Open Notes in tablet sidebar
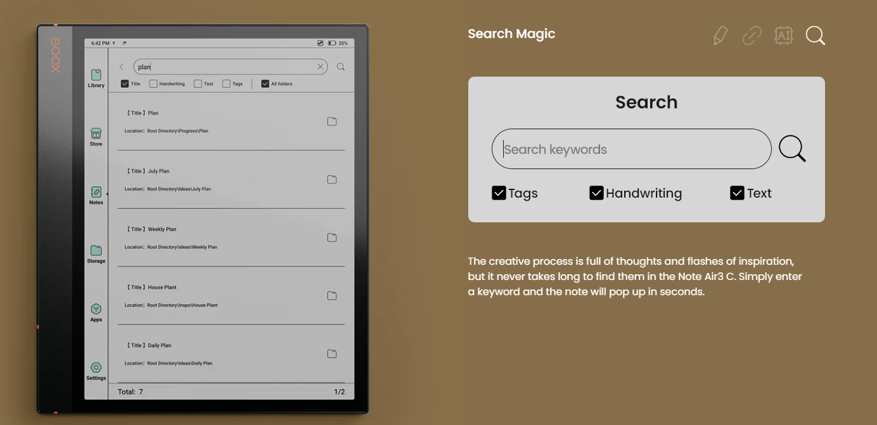Viewport: 877px width, 425px height. 96,195
